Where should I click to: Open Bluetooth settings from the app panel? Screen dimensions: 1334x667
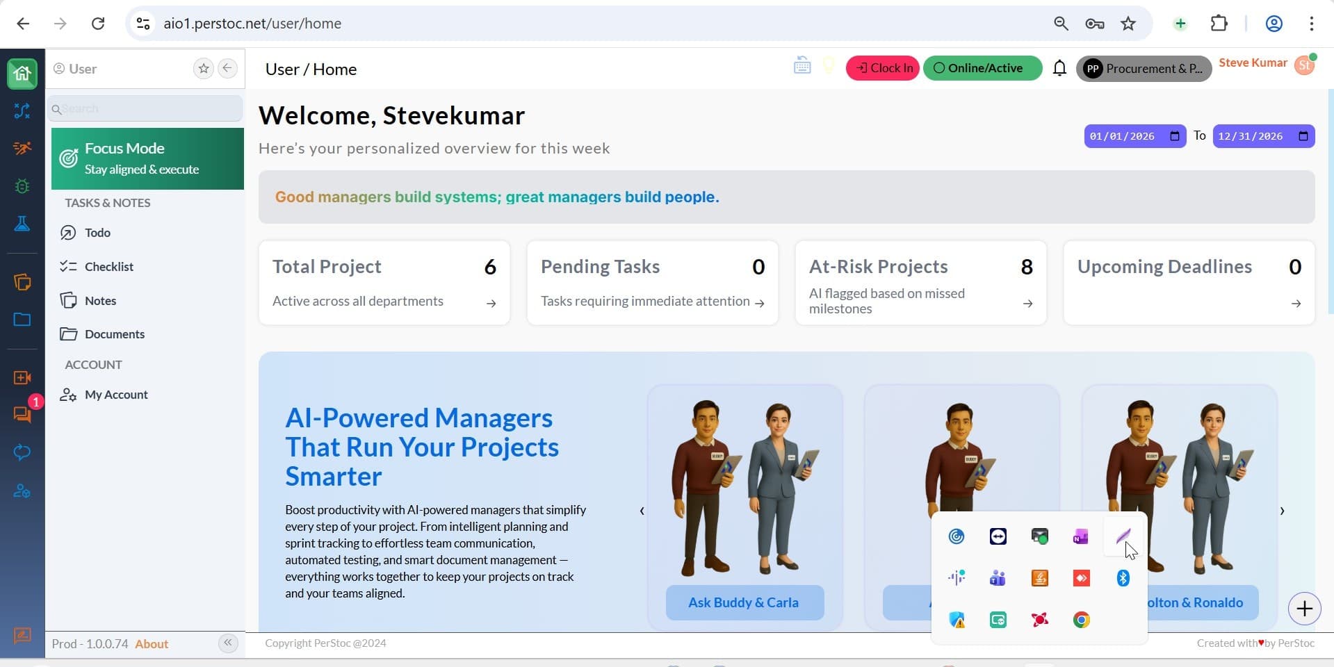click(1123, 577)
